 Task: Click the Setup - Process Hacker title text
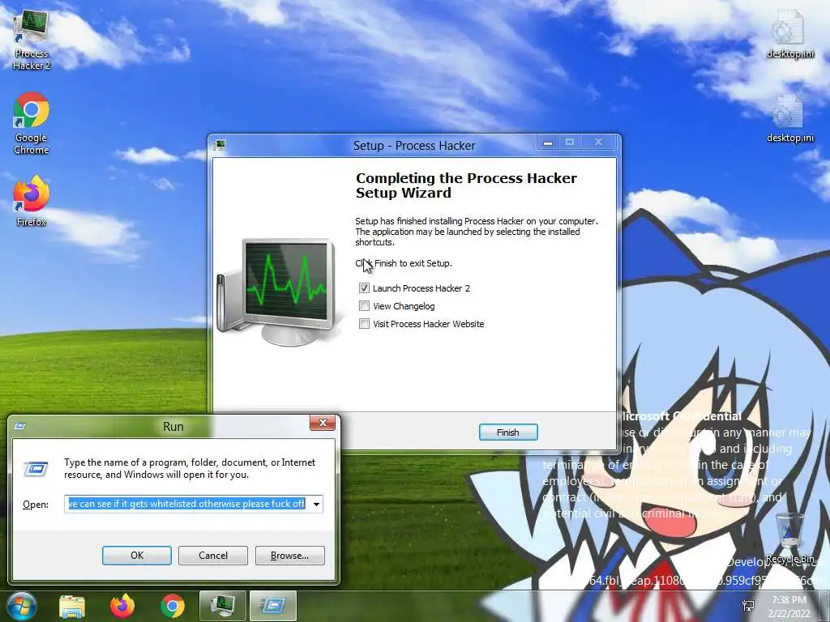414,146
